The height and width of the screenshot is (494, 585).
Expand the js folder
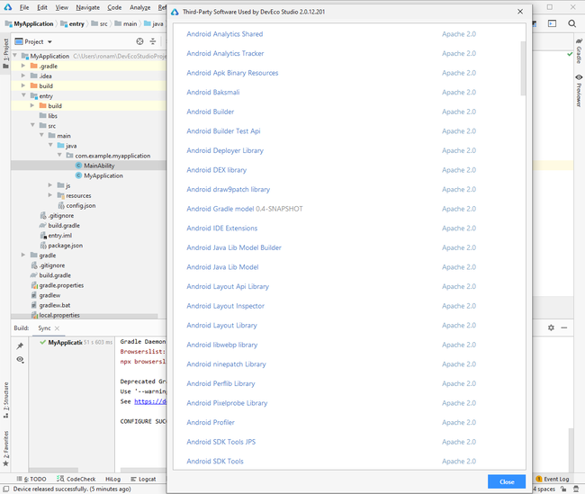[x=50, y=185]
